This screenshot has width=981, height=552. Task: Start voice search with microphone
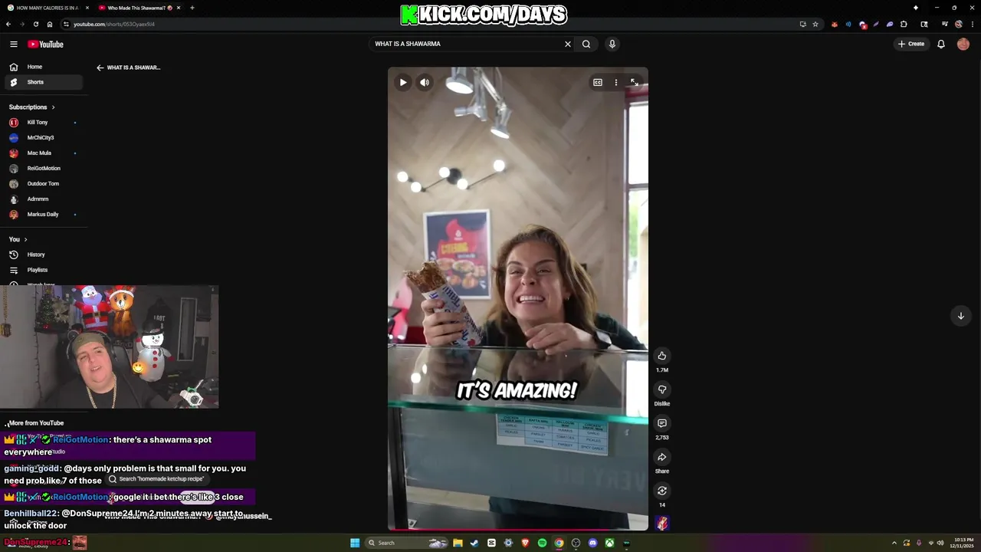[612, 44]
